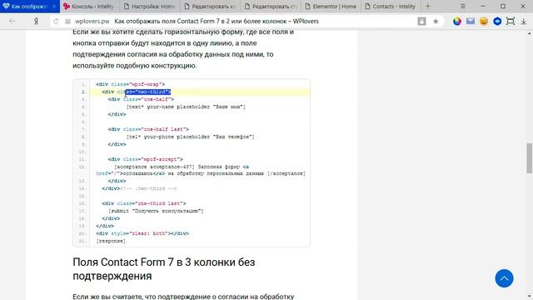Click the site info icon before wplovers.pw
The width and height of the screenshot is (533, 300).
[x=67, y=21]
